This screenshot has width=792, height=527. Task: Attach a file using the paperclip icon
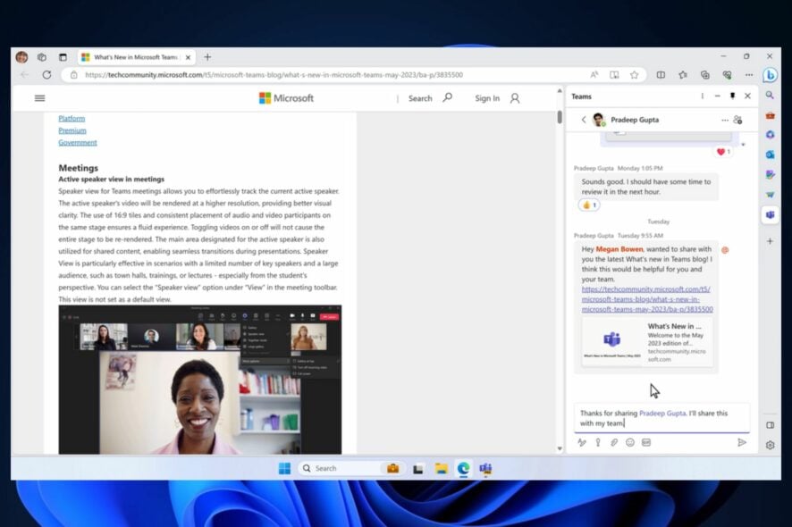click(614, 442)
